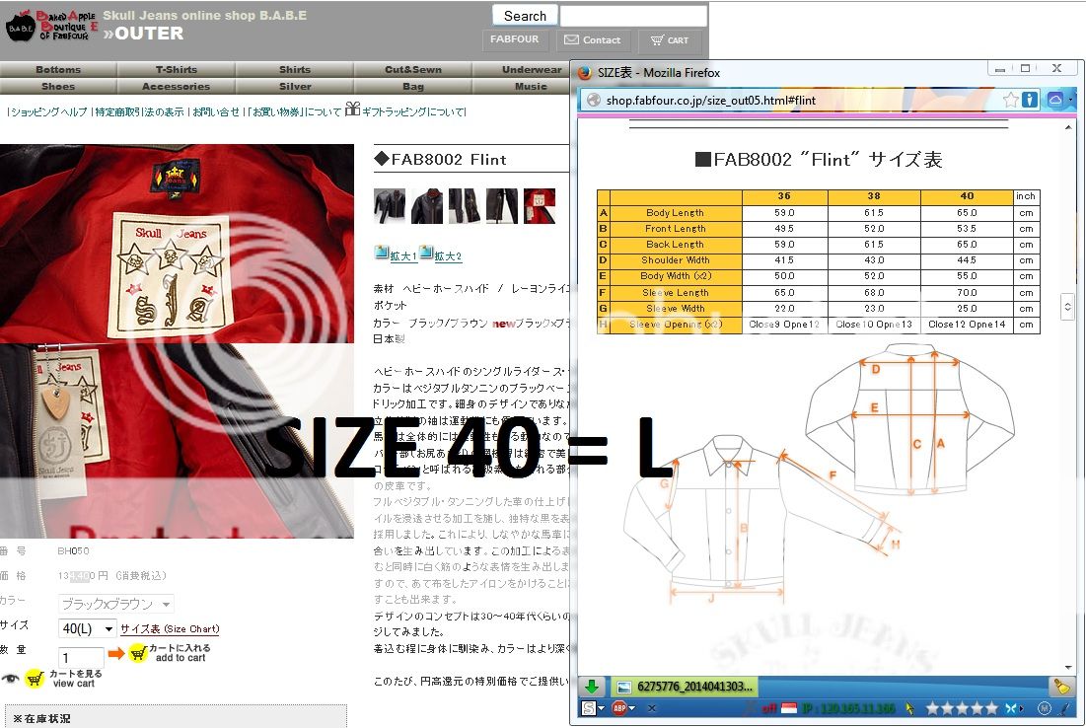Open the Adblock Plus dropdown arrow

[x=631, y=708]
